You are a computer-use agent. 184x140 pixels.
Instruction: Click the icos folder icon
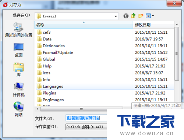pos(39,73)
